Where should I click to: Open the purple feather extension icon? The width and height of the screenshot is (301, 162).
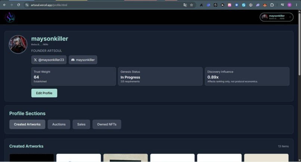258,5
